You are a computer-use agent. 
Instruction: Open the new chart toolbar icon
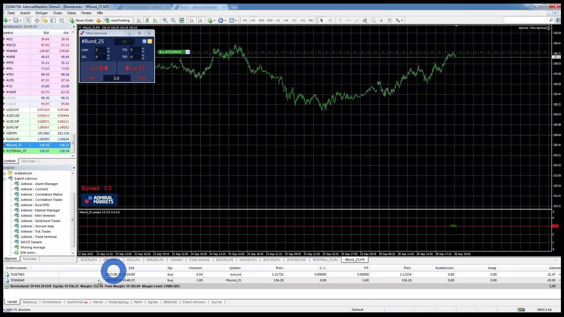click(6, 20)
